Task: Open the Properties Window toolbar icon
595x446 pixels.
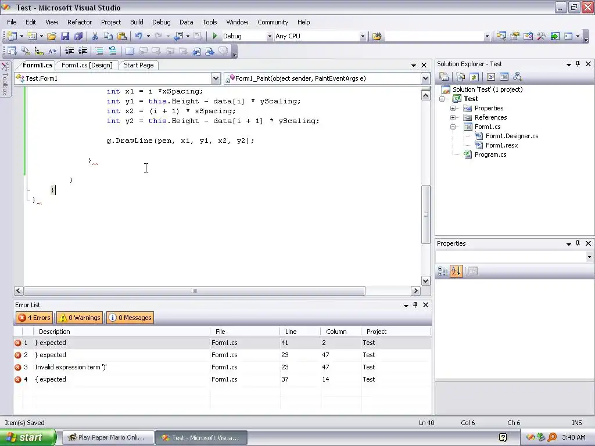Action: (x=515, y=36)
